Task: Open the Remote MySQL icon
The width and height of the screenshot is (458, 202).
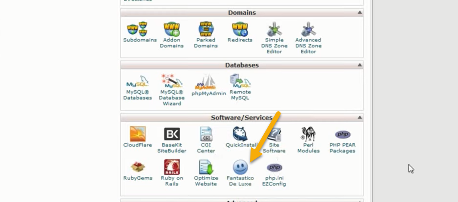Action: 240,81
